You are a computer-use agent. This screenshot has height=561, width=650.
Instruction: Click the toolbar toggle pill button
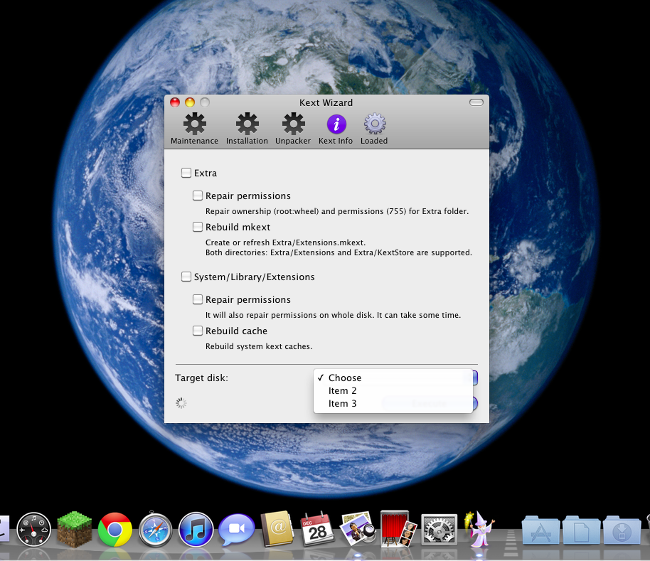pos(476,102)
